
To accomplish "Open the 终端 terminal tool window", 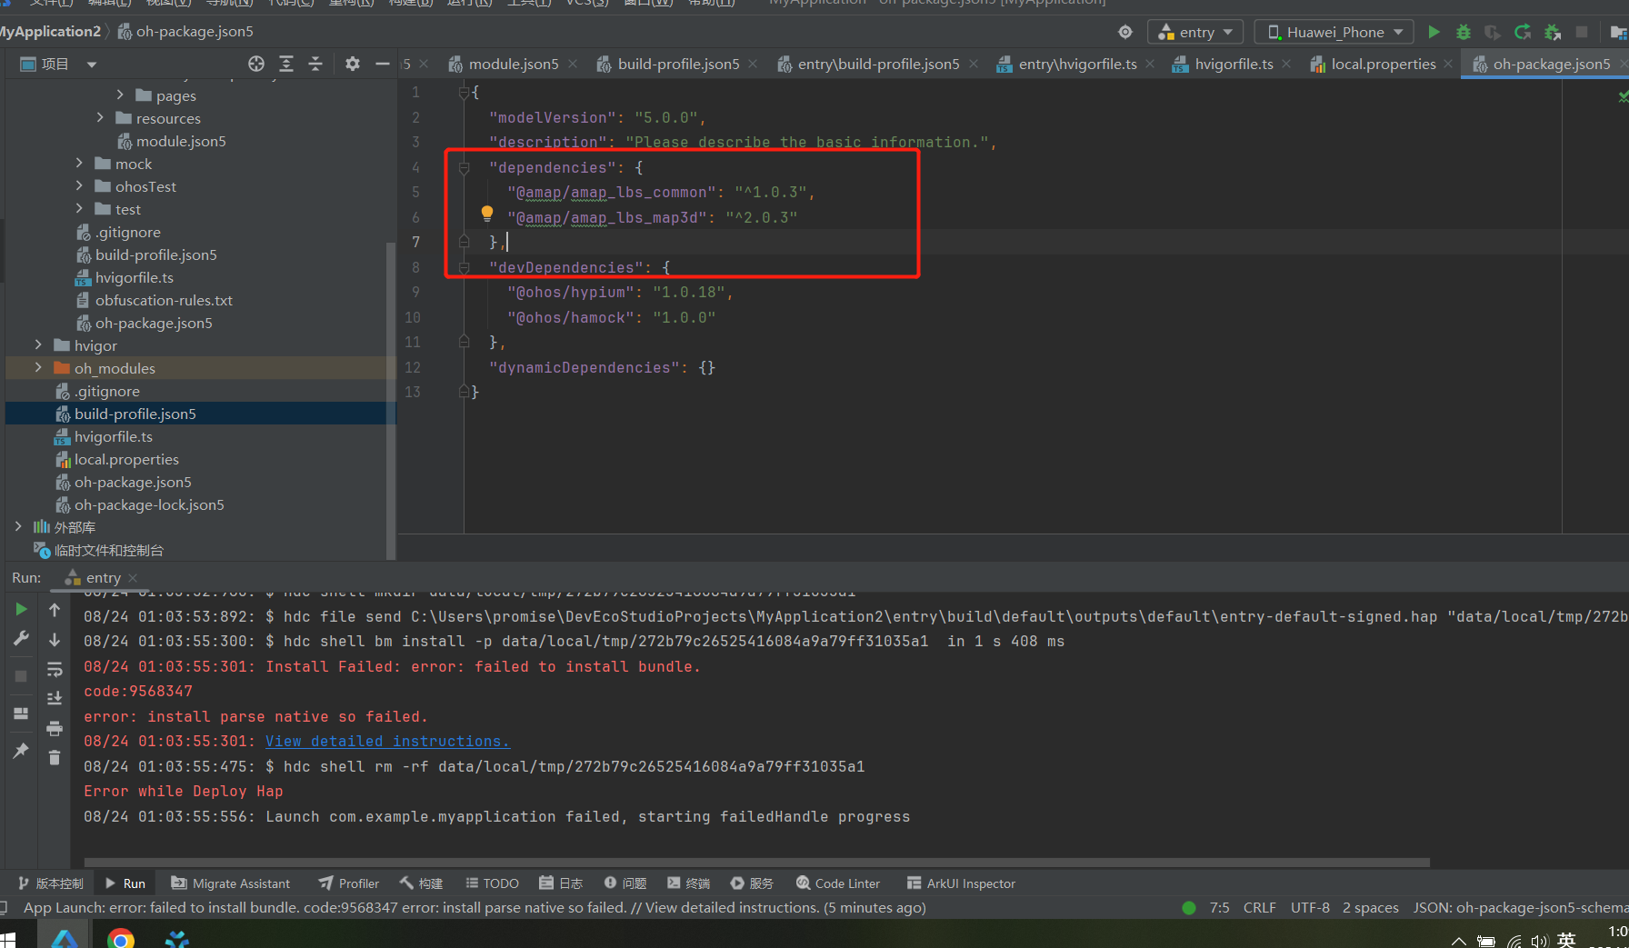I will pyautogui.click(x=688, y=883).
